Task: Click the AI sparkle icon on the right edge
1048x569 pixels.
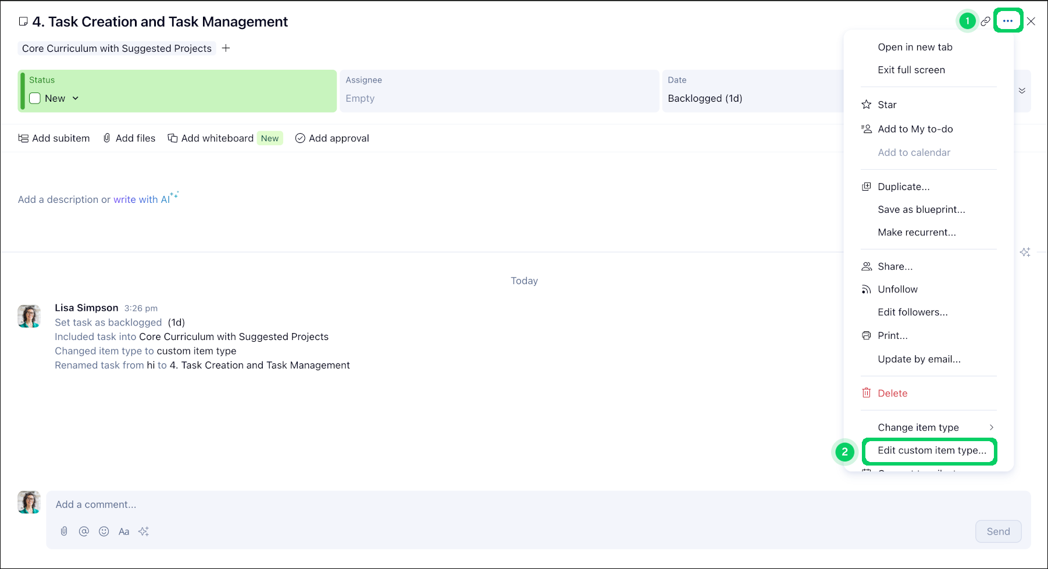Action: click(x=1025, y=252)
